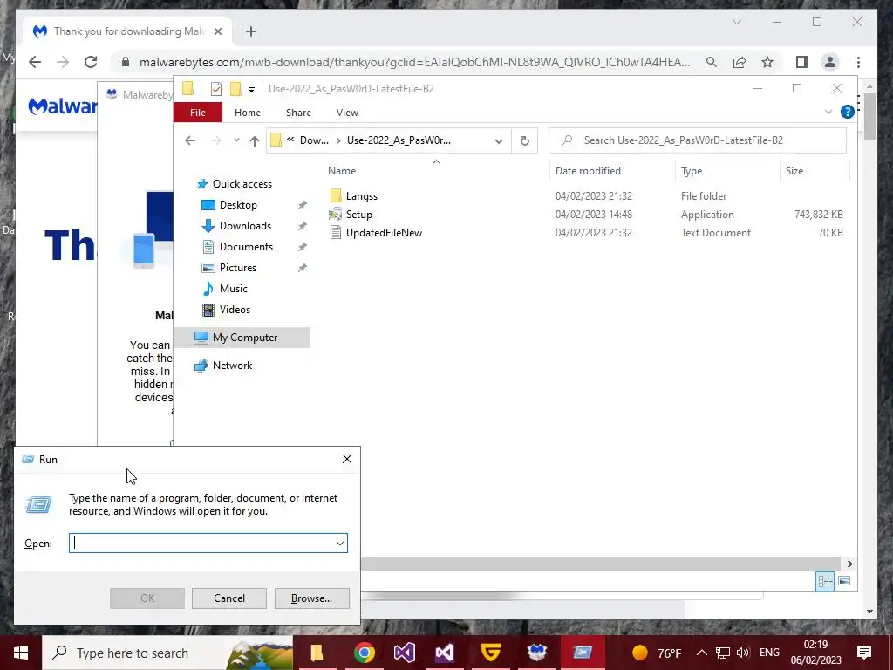Sort files by Name column
Viewport: 893px width, 670px height.
click(x=342, y=171)
